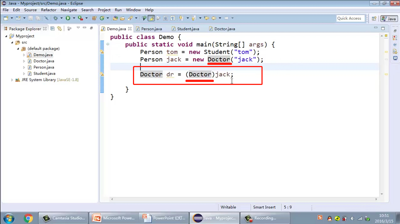Click the New file wizard icon
Image resolution: width=400 pixels, height=224 pixels.
(6, 18)
